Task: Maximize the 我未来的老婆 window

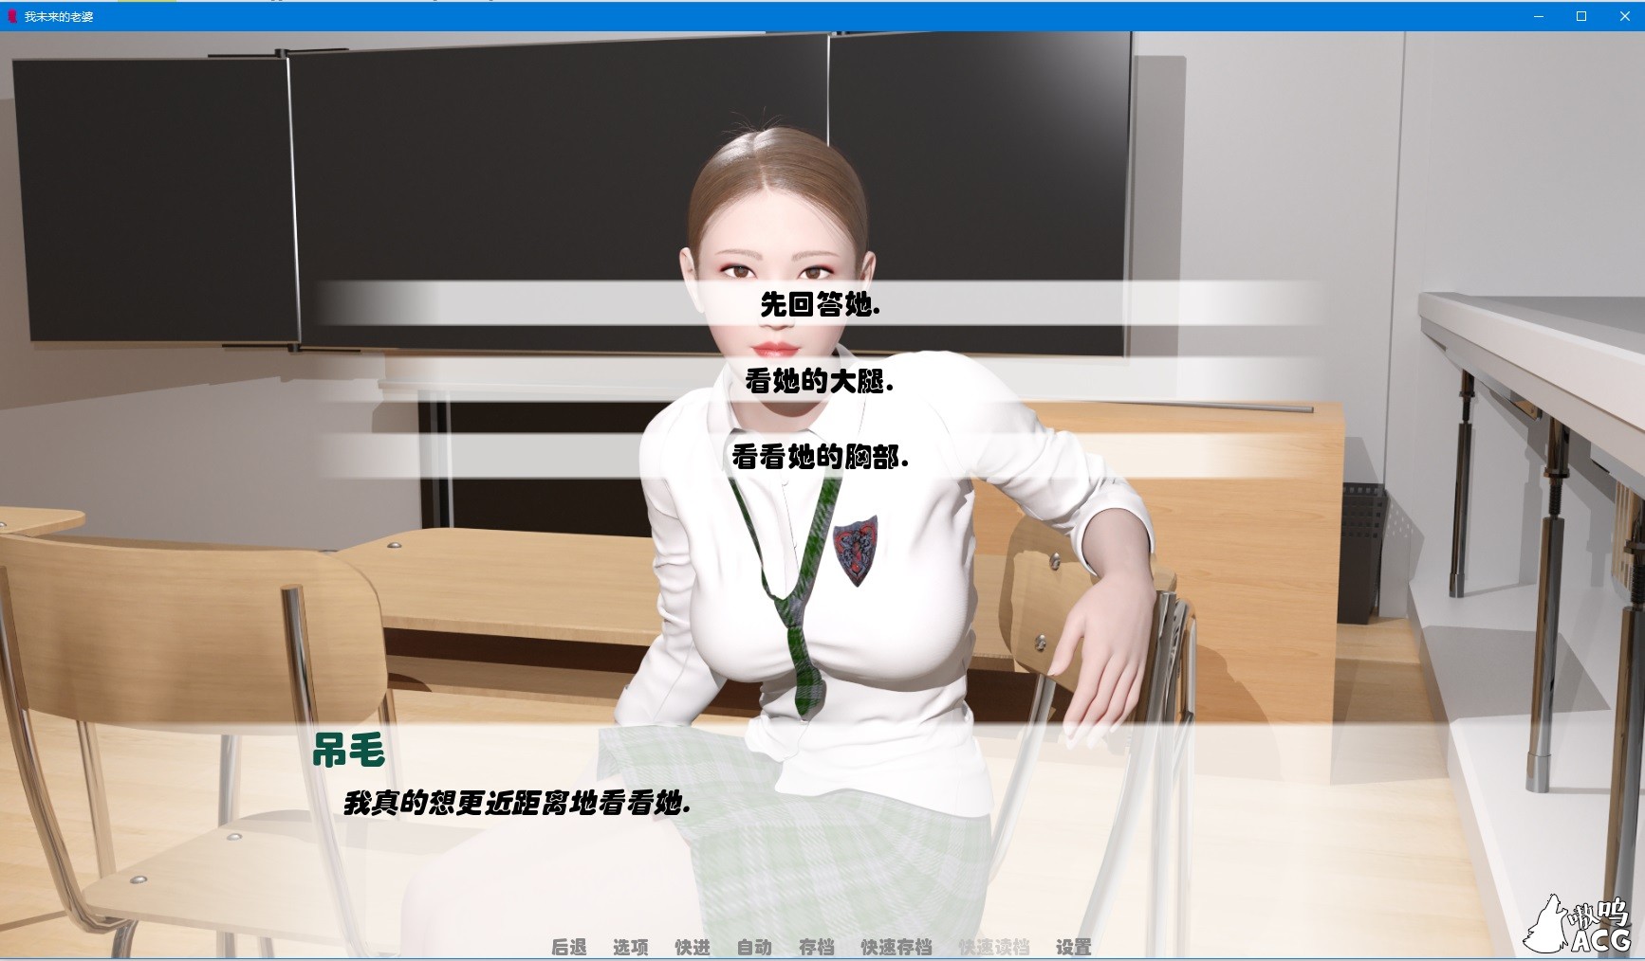Action: pos(1581,16)
